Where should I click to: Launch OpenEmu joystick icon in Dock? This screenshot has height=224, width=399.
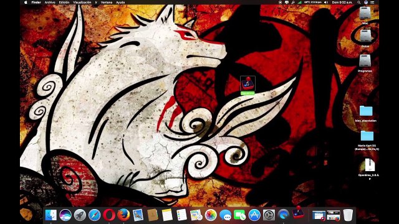pyautogui.click(x=298, y=213)
